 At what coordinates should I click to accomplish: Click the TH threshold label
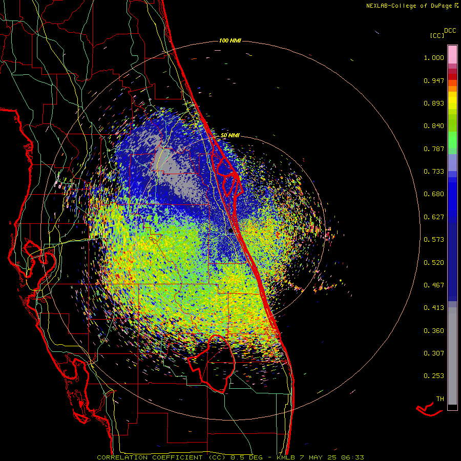click(x=440, y=399)
